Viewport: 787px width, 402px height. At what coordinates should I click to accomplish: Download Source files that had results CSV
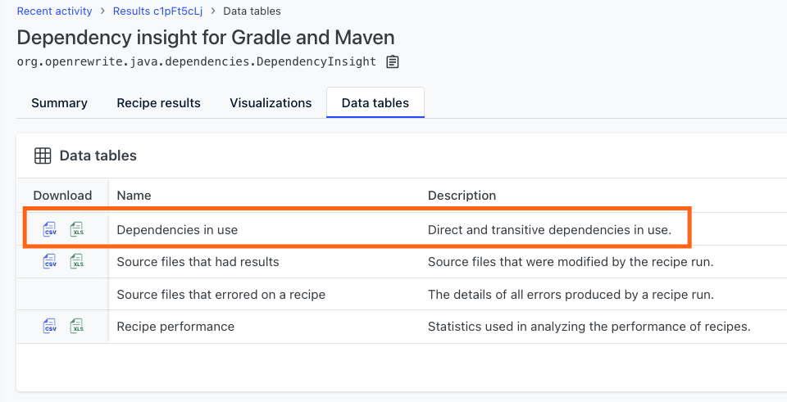(x=50, y=261)
